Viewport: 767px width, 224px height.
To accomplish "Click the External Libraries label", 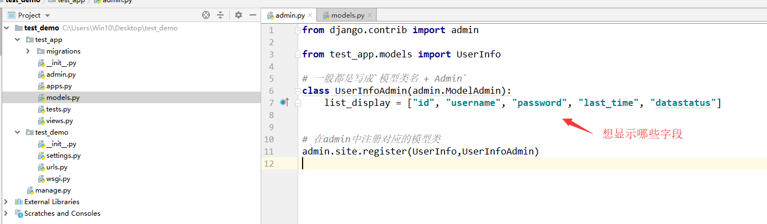I will pyautogui.click(x=52, y=202).
